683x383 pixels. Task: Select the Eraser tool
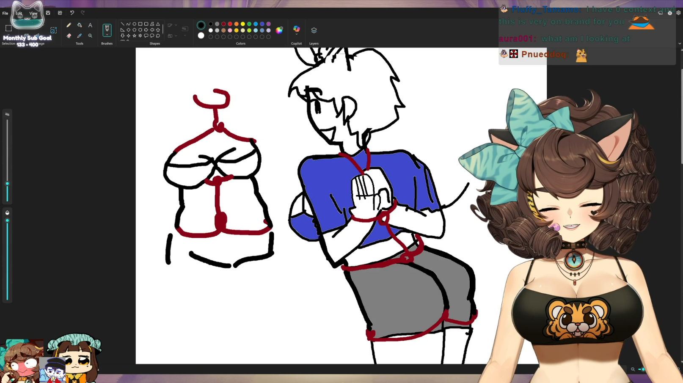click(69, 36)
